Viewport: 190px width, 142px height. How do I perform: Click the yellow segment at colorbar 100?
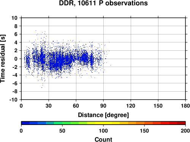(103, 123)
